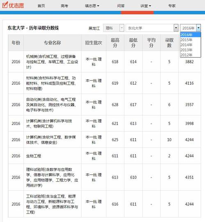Click highest score 613 in 理科试验班 row
This screenshot has width=205, height=222.
[115, 177]
